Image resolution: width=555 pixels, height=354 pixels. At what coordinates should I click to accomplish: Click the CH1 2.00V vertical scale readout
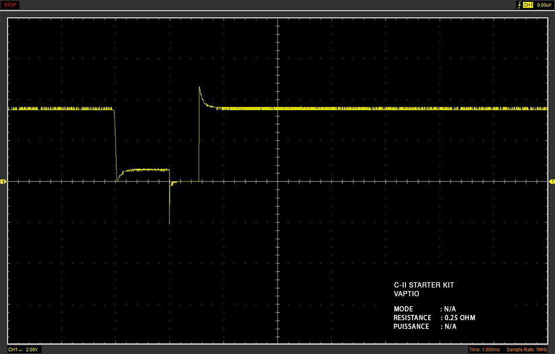pyautogui.click(x=23, y=349)
